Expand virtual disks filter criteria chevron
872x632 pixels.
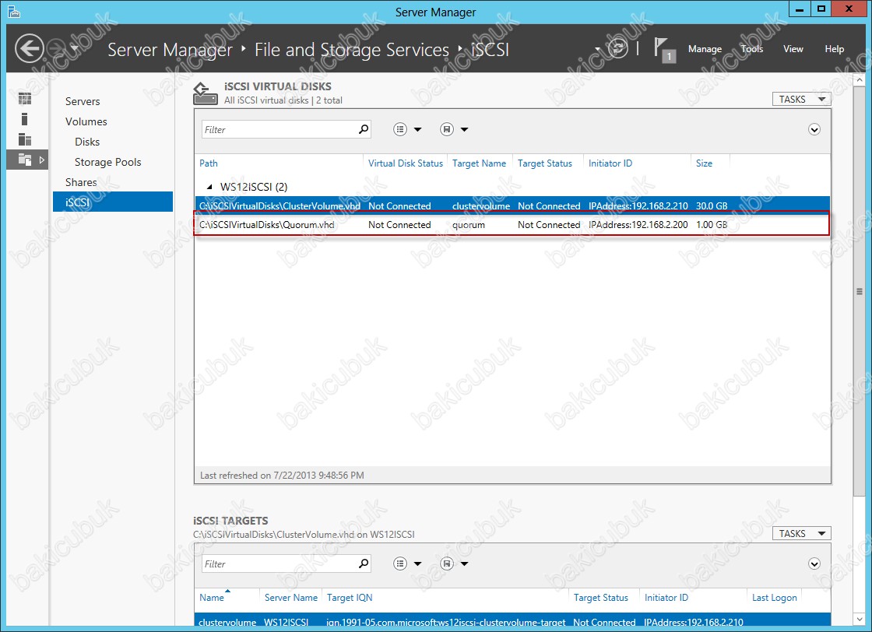pyautogui.click(x=814, y=129)
